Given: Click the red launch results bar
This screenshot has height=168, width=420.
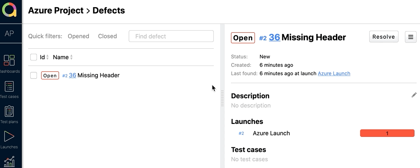Looking at the screenshot, I should tap(387, 133).
